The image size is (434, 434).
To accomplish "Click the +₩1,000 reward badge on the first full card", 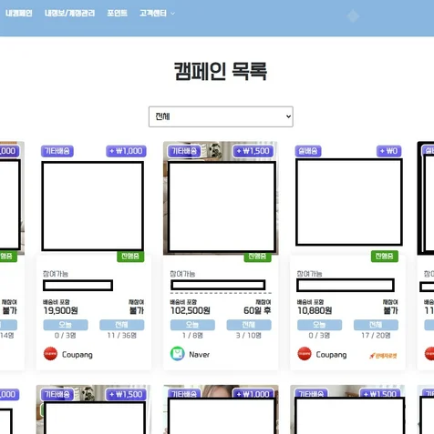I will [126, 151].
